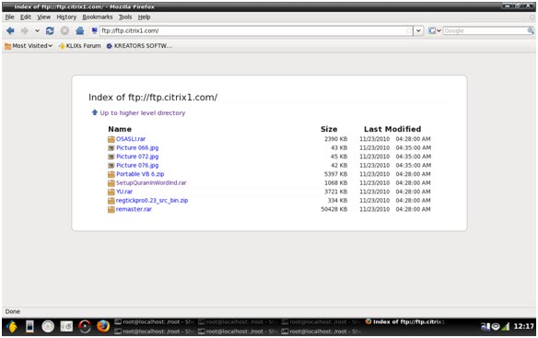Image resolution: width=538 pixels, height=338 pixels.
Task: Expand the address bar URL history dropdown
Action: [x=418, y=31]
